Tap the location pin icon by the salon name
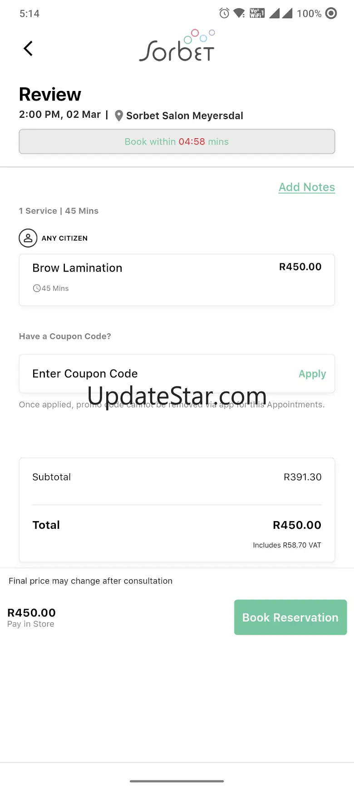The image size is (354, 788). pos(119,115)
